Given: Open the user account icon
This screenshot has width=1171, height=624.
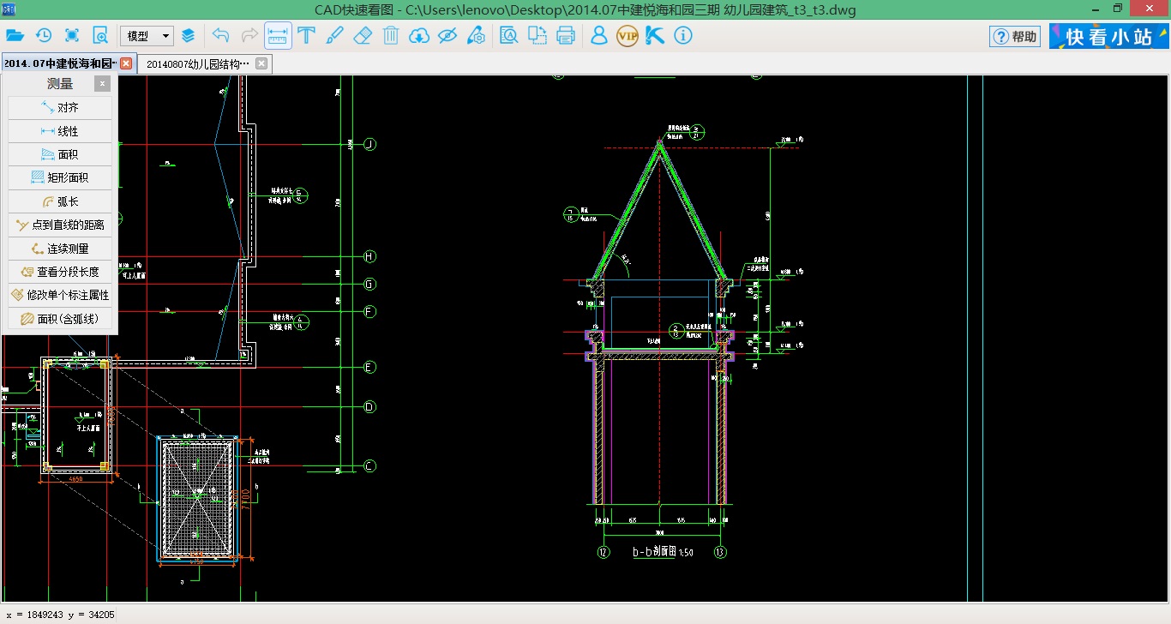Looking at the screenshot, I should click(599, 36).
